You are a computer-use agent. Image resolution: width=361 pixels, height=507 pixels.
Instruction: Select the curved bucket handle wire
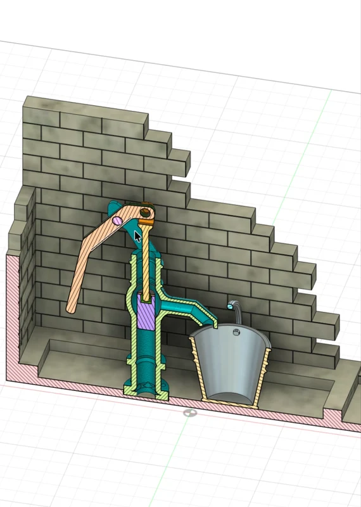pos(235,311)
